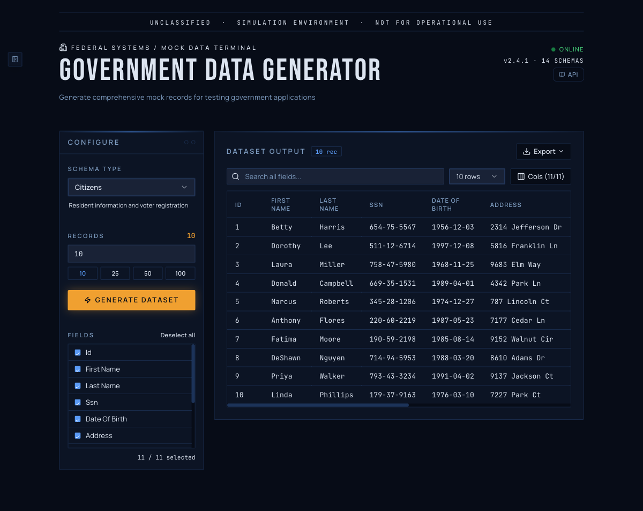Click the two dots in the Configure header
This screenshot has width=643, height=511.
[190, 142]
